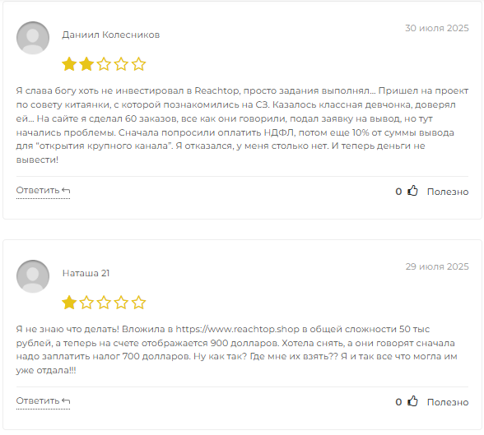Click the 30 июля 2025 review date
This screenshot has height=435, width=484.
[437, 28]
